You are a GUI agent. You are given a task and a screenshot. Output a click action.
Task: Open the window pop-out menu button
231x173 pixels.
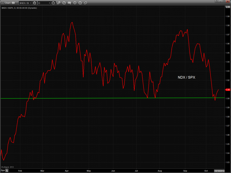point(217,2)
